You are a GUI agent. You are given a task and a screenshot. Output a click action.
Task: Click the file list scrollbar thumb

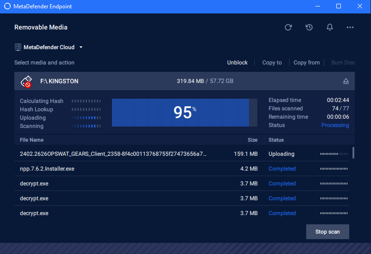click(x=353, y=152)
